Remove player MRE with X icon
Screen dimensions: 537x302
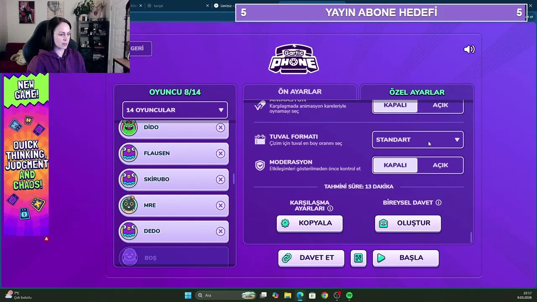[x=220, y=206]
